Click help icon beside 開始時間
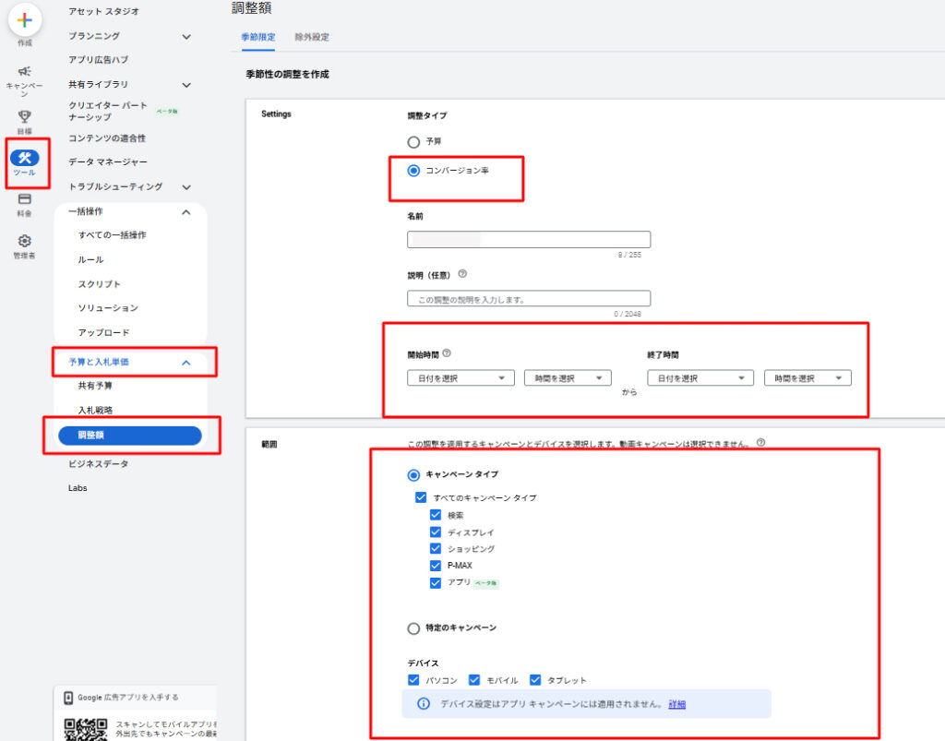945x741 pixels. pos(447,353)
